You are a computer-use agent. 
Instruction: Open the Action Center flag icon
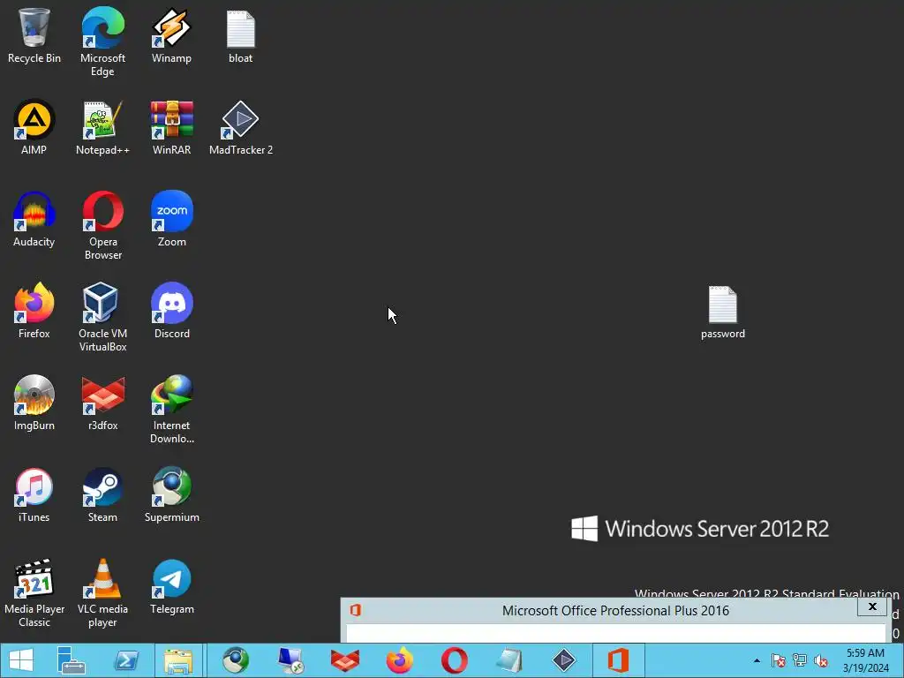tap(778, 660)
